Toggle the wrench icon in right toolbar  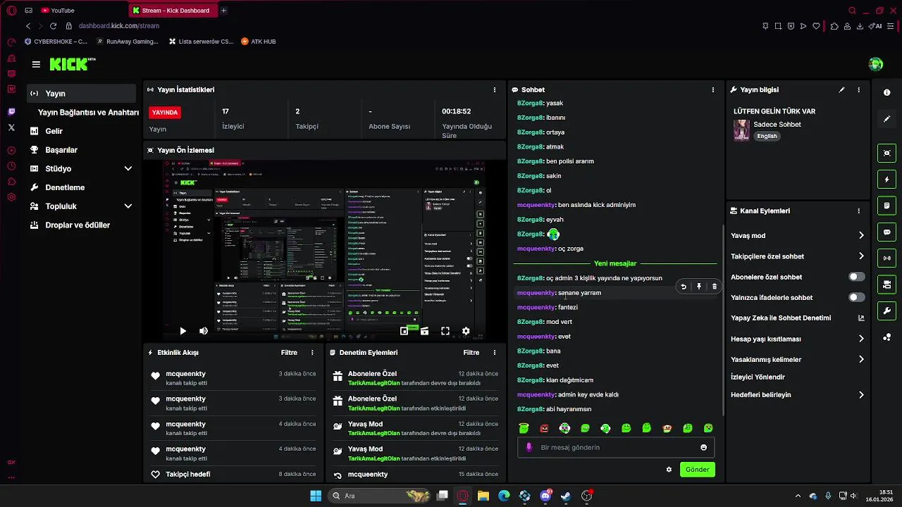point(886,311)
